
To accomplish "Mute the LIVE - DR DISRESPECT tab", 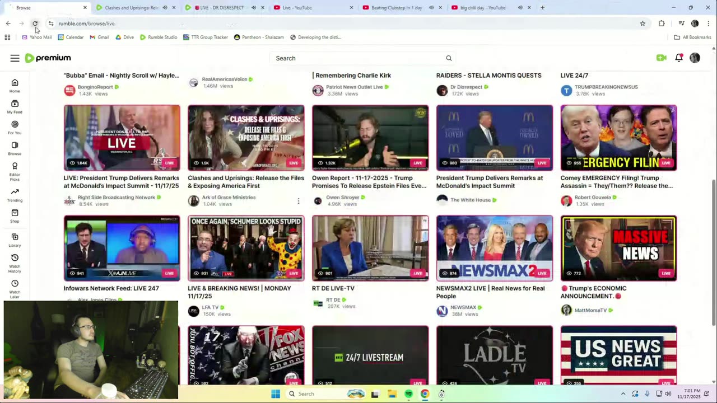I will 254,8.
